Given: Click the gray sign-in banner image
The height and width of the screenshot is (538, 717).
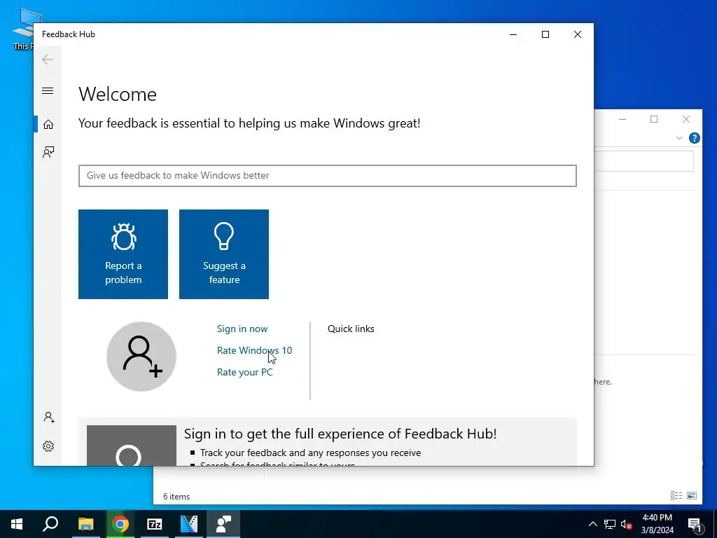Looking at the screenshot, I should pos(132,446).
